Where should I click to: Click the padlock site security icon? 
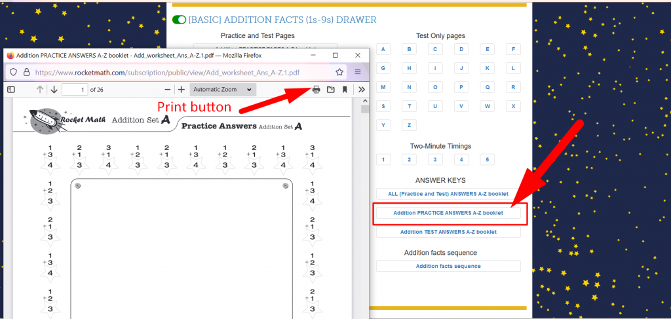[x=26, y=72]
